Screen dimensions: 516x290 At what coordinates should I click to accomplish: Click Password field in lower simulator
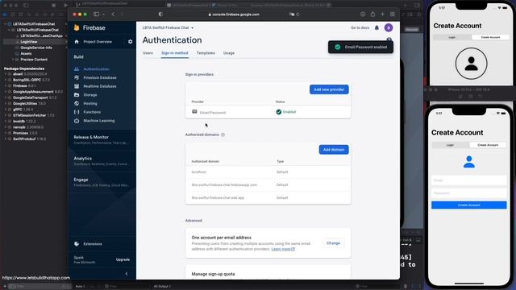coord(469,193)
